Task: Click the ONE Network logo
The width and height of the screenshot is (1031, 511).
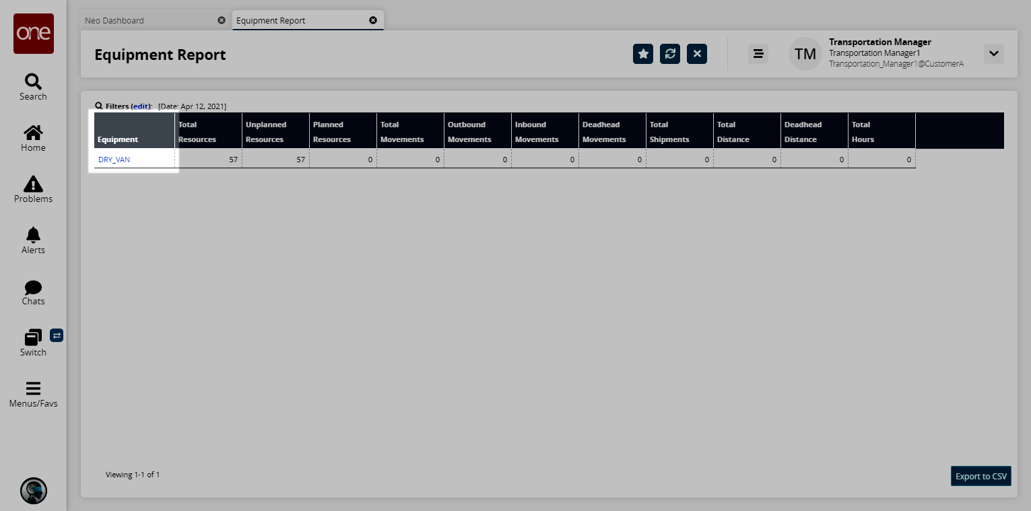Action: [x=34, y=34]
